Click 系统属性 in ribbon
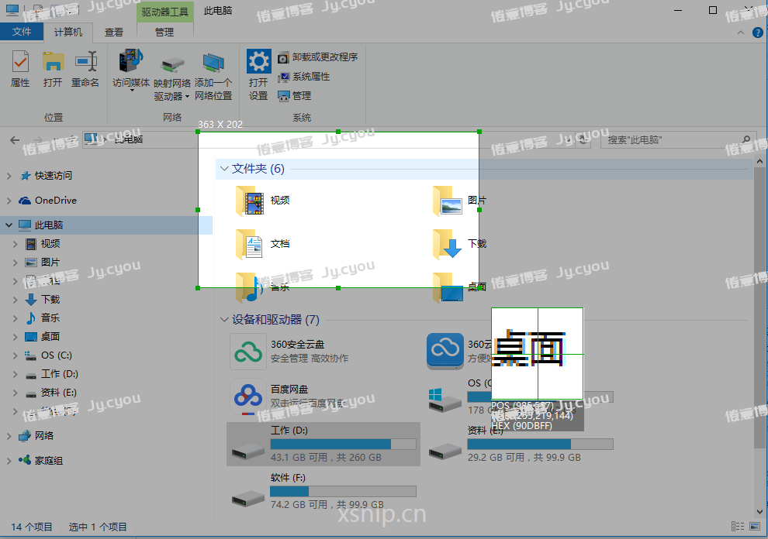This screenshot has height=539, width=768. pyautogui.click(x=303, y=77)
